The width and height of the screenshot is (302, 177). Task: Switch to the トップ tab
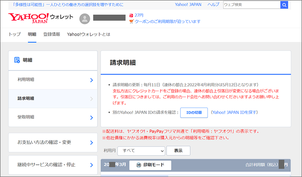tap(15, 34)
